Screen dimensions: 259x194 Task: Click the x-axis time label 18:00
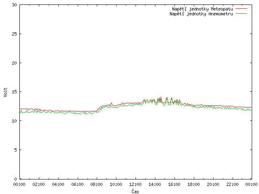pos(193,184)
